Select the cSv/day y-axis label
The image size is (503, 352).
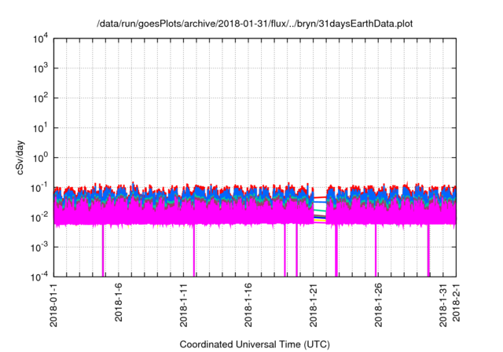tap(20, 157)
